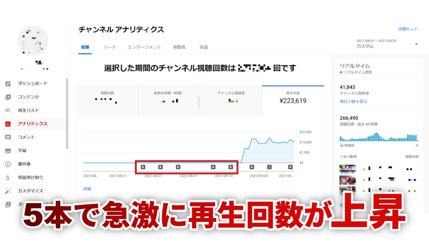This screenshot has height=246, width=429.
Task: Open the Copyright (著作権) sidebar icon
Action: click(x=8, y=164)
